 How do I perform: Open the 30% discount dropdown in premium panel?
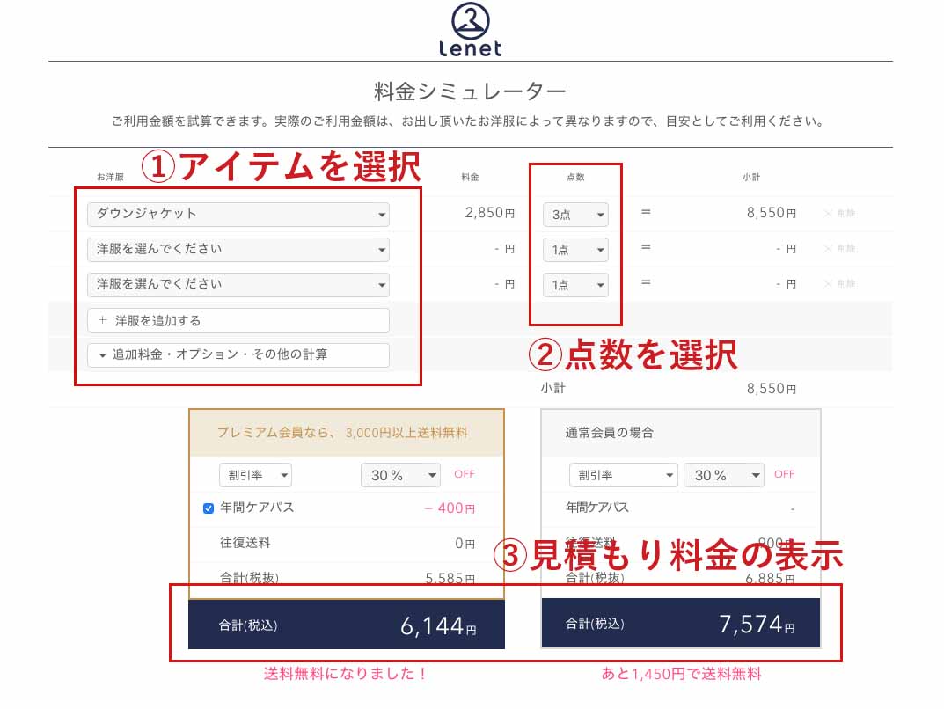(x=400, y=474)
